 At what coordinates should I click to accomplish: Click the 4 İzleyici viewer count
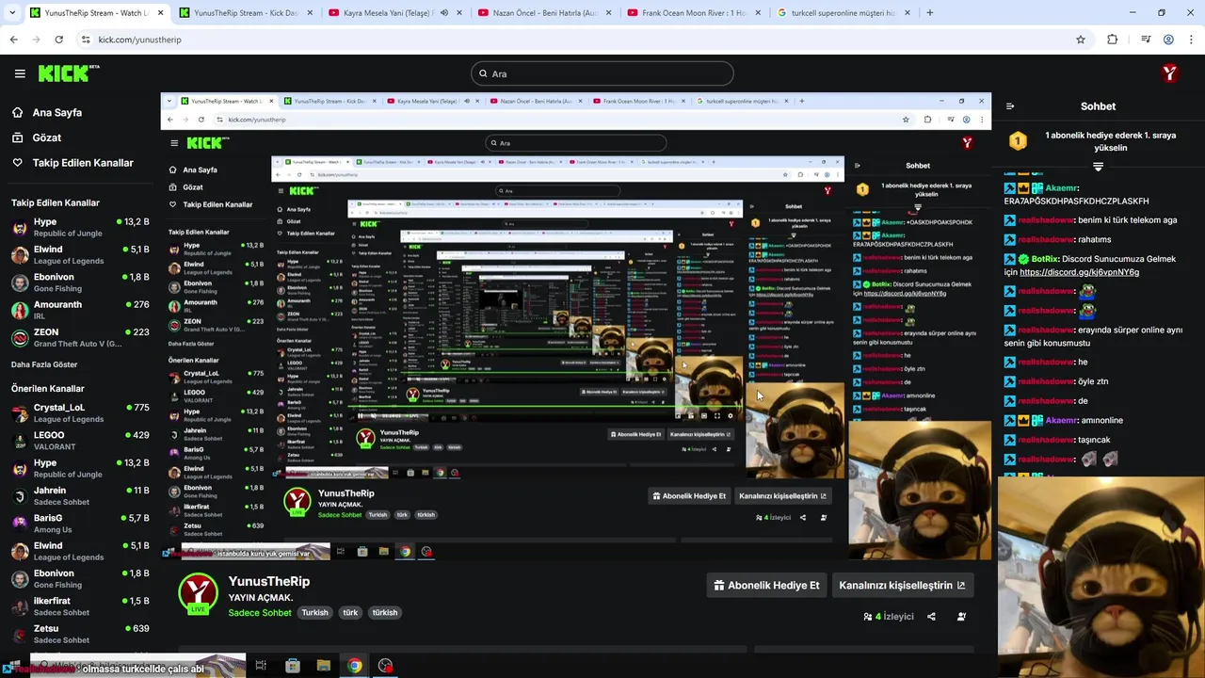point(889,617)
